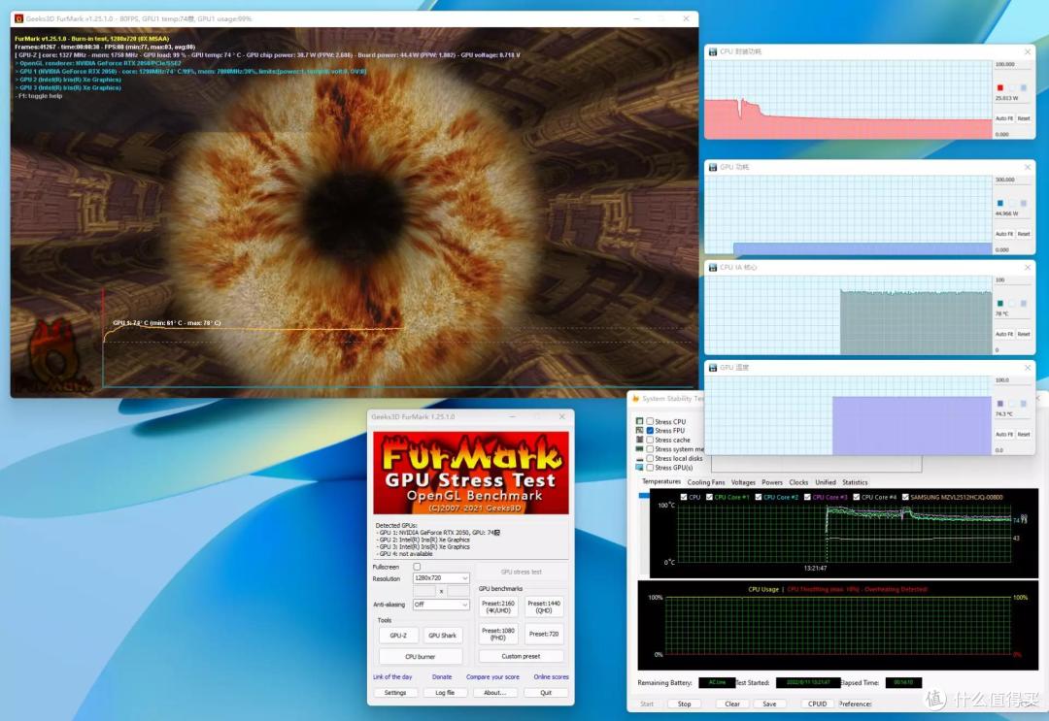Click the chip icon beside Stress CPU
This screenshot has height=721, width=1049.
tap(639, 422)
